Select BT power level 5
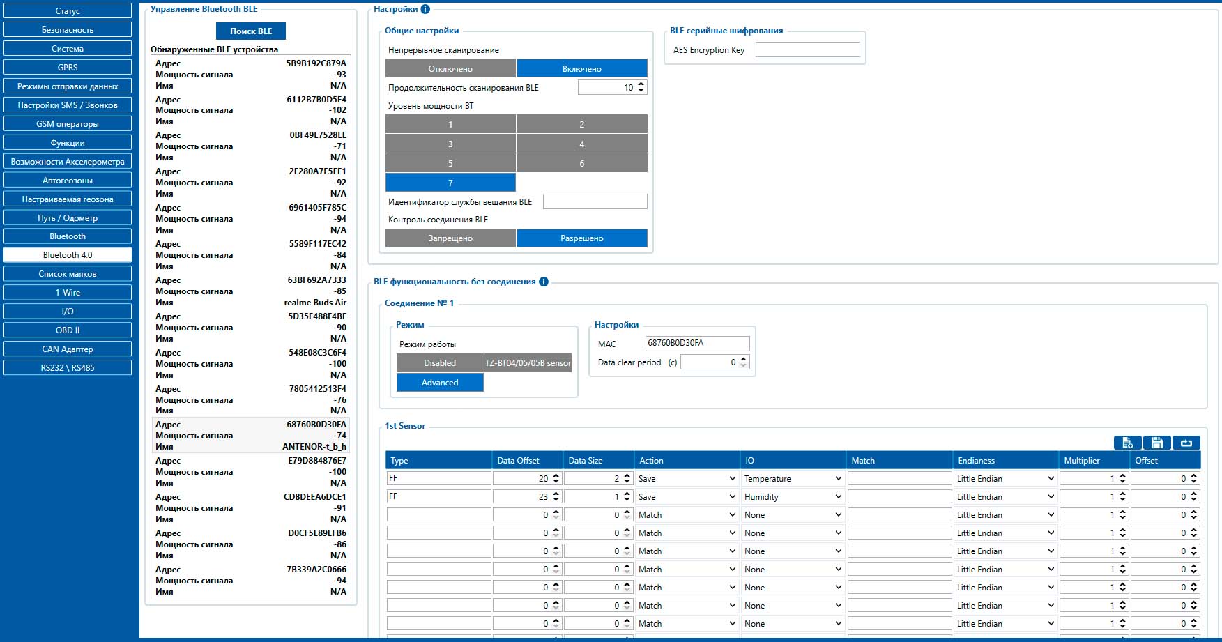 (450, 163)
